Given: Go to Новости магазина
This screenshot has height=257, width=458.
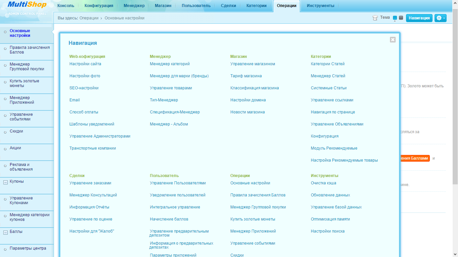Looking at the screenshot, I should (247, 112).
